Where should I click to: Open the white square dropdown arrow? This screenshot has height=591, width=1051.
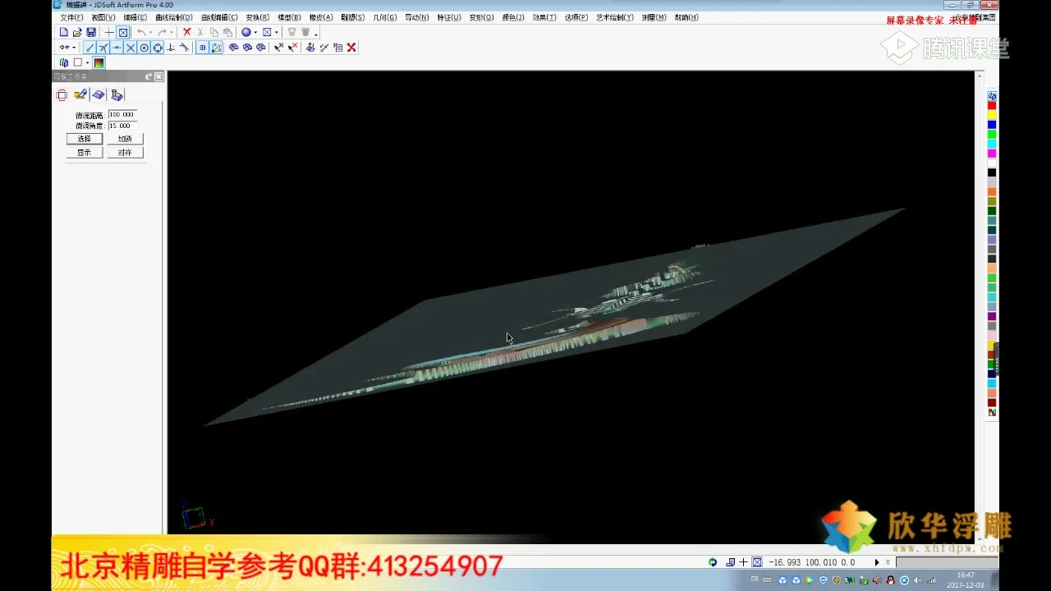(x=87, y=63)
